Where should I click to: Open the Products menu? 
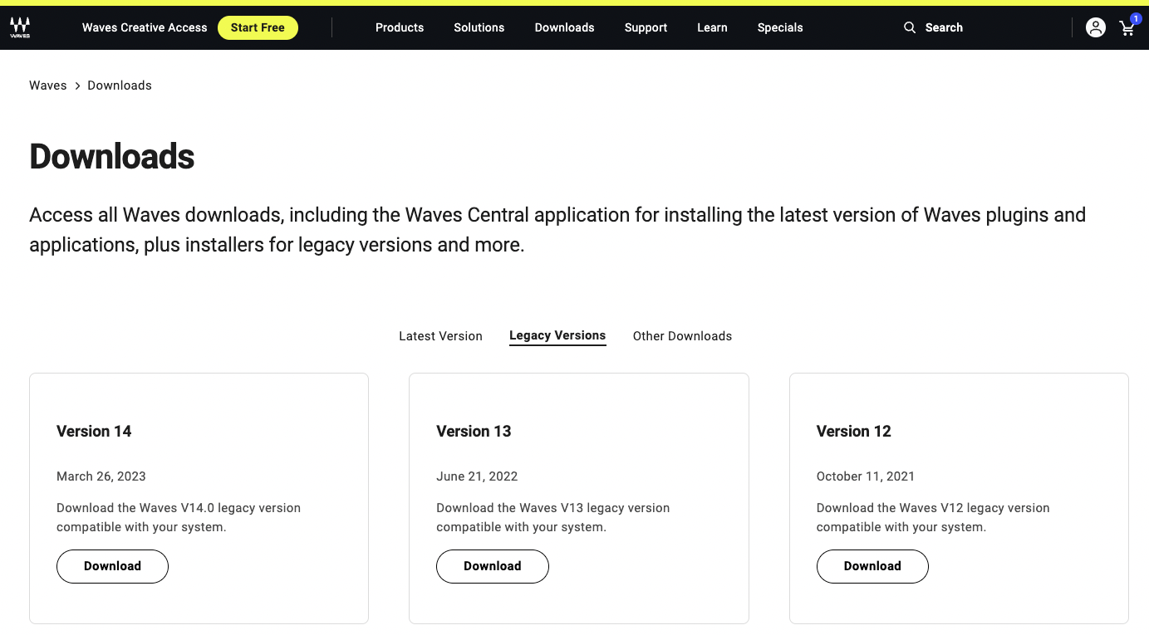click(400, 27)
